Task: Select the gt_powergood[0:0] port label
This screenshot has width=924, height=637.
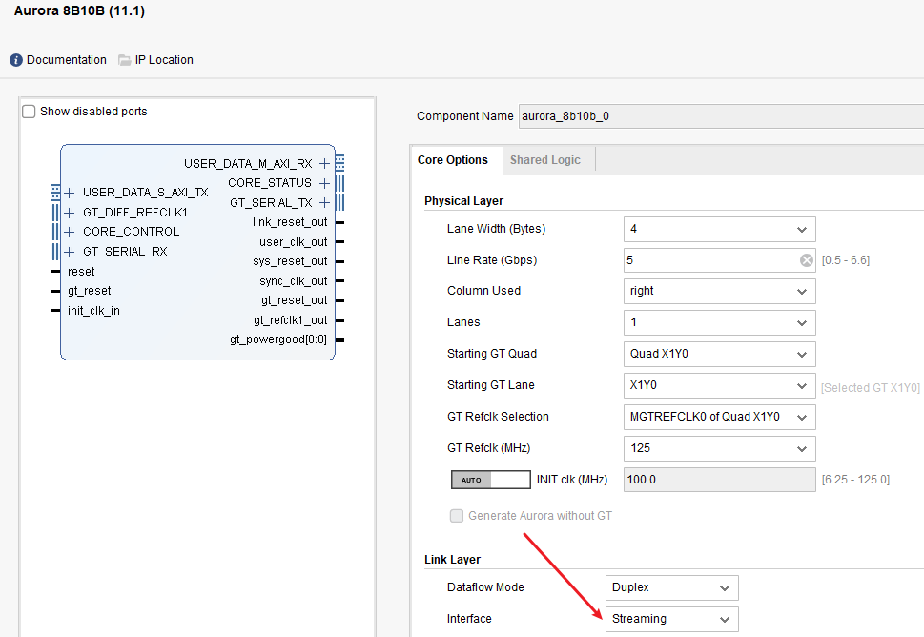Action: click(278, 339)
